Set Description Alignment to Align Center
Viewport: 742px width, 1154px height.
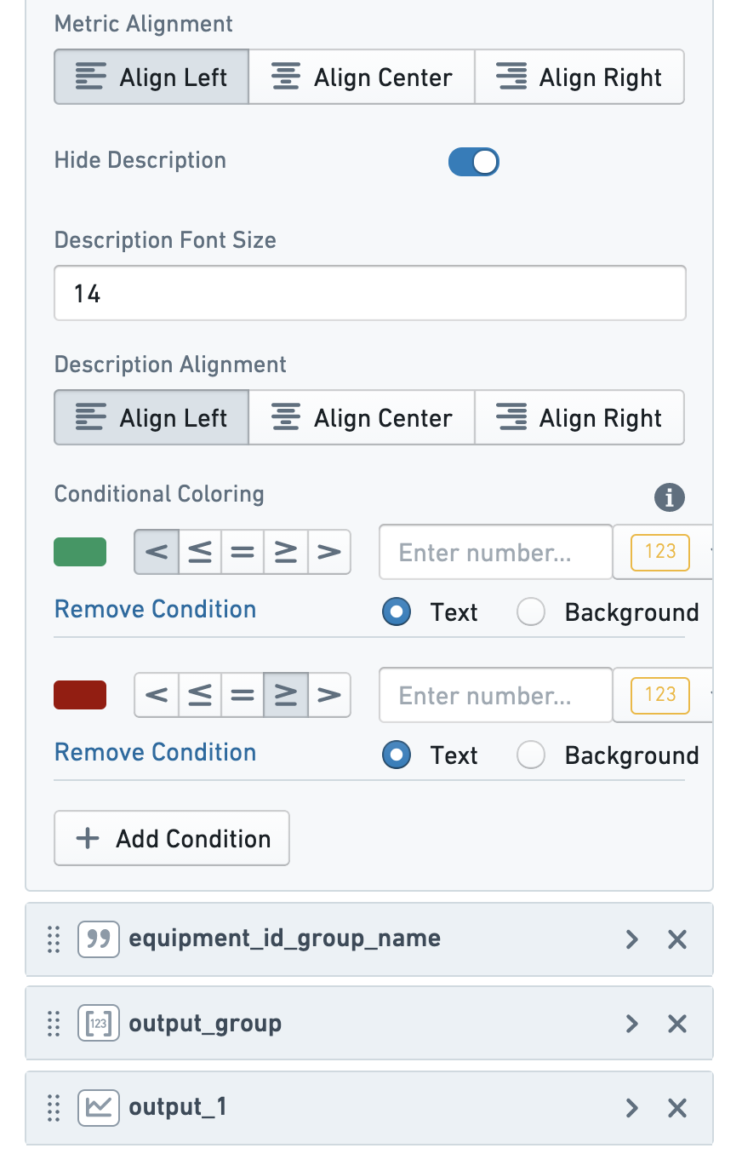(362, 418)
